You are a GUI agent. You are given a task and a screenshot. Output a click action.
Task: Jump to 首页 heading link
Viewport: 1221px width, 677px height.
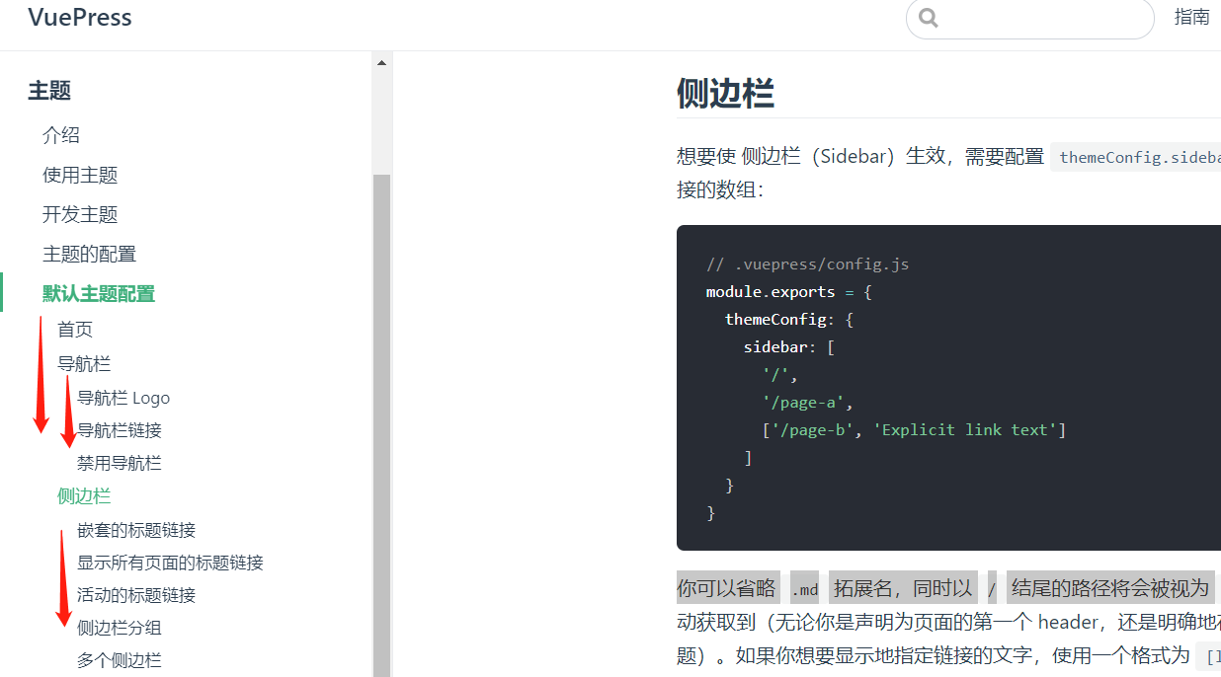[75, 329]
